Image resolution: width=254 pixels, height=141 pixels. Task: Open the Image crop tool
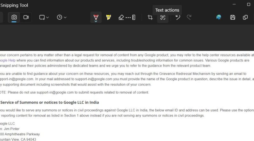tap(150, 17)
